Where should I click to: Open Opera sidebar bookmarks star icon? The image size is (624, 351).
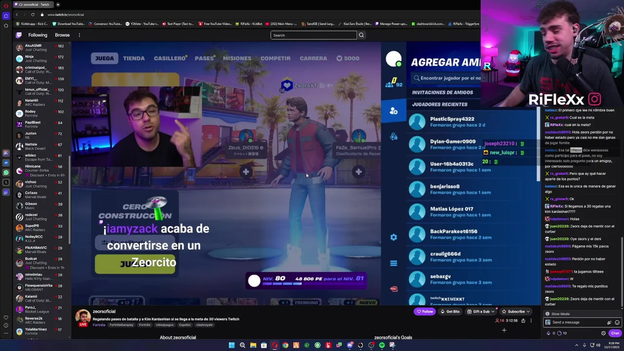point(6,26)
